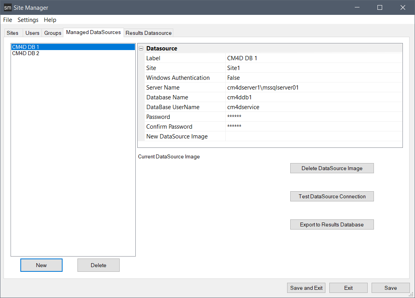
Task: Click the Site Manager app icon in title bar
Action: [x=7, y=7]
